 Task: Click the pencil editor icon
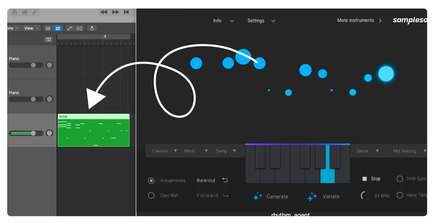pyautogui.click(x=34, y=12)
